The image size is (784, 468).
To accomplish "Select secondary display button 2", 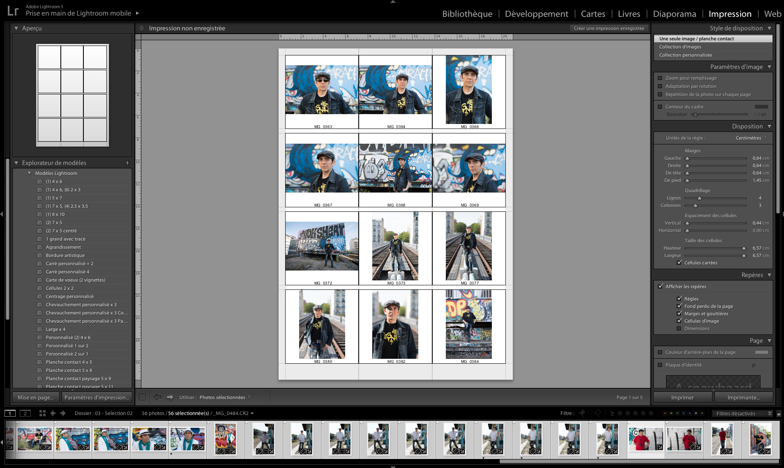I will pos(25,413).
